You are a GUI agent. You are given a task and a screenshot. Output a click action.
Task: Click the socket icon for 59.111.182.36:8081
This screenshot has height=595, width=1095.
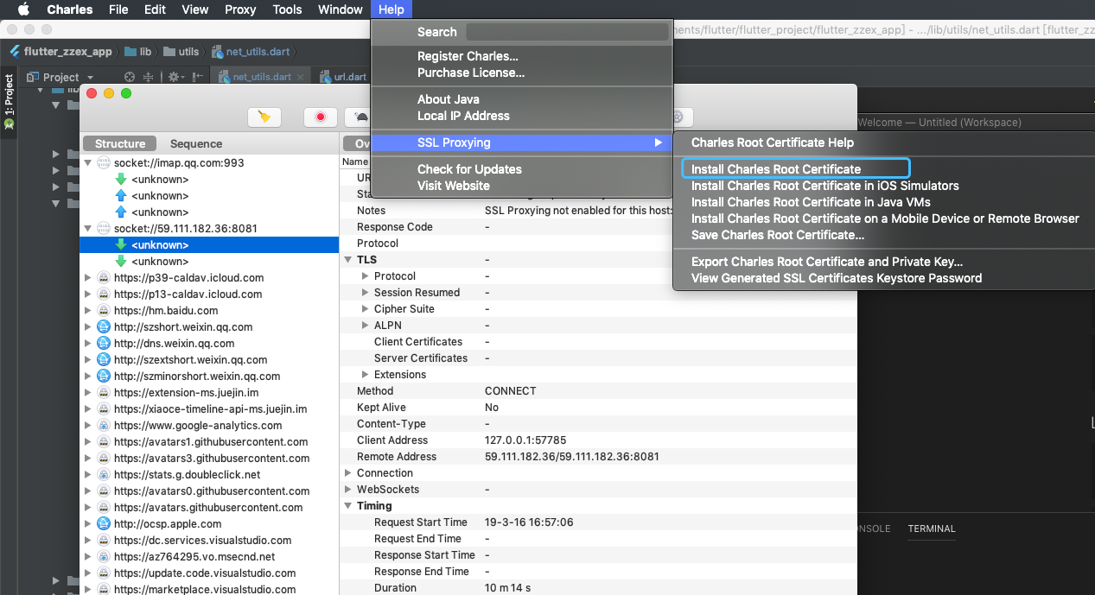pyautogui.click(x=104, y=229)
